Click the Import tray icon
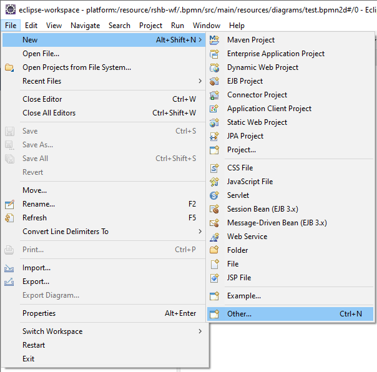The width and height of the screenshot is (377, 372). [x=9, y=268]
